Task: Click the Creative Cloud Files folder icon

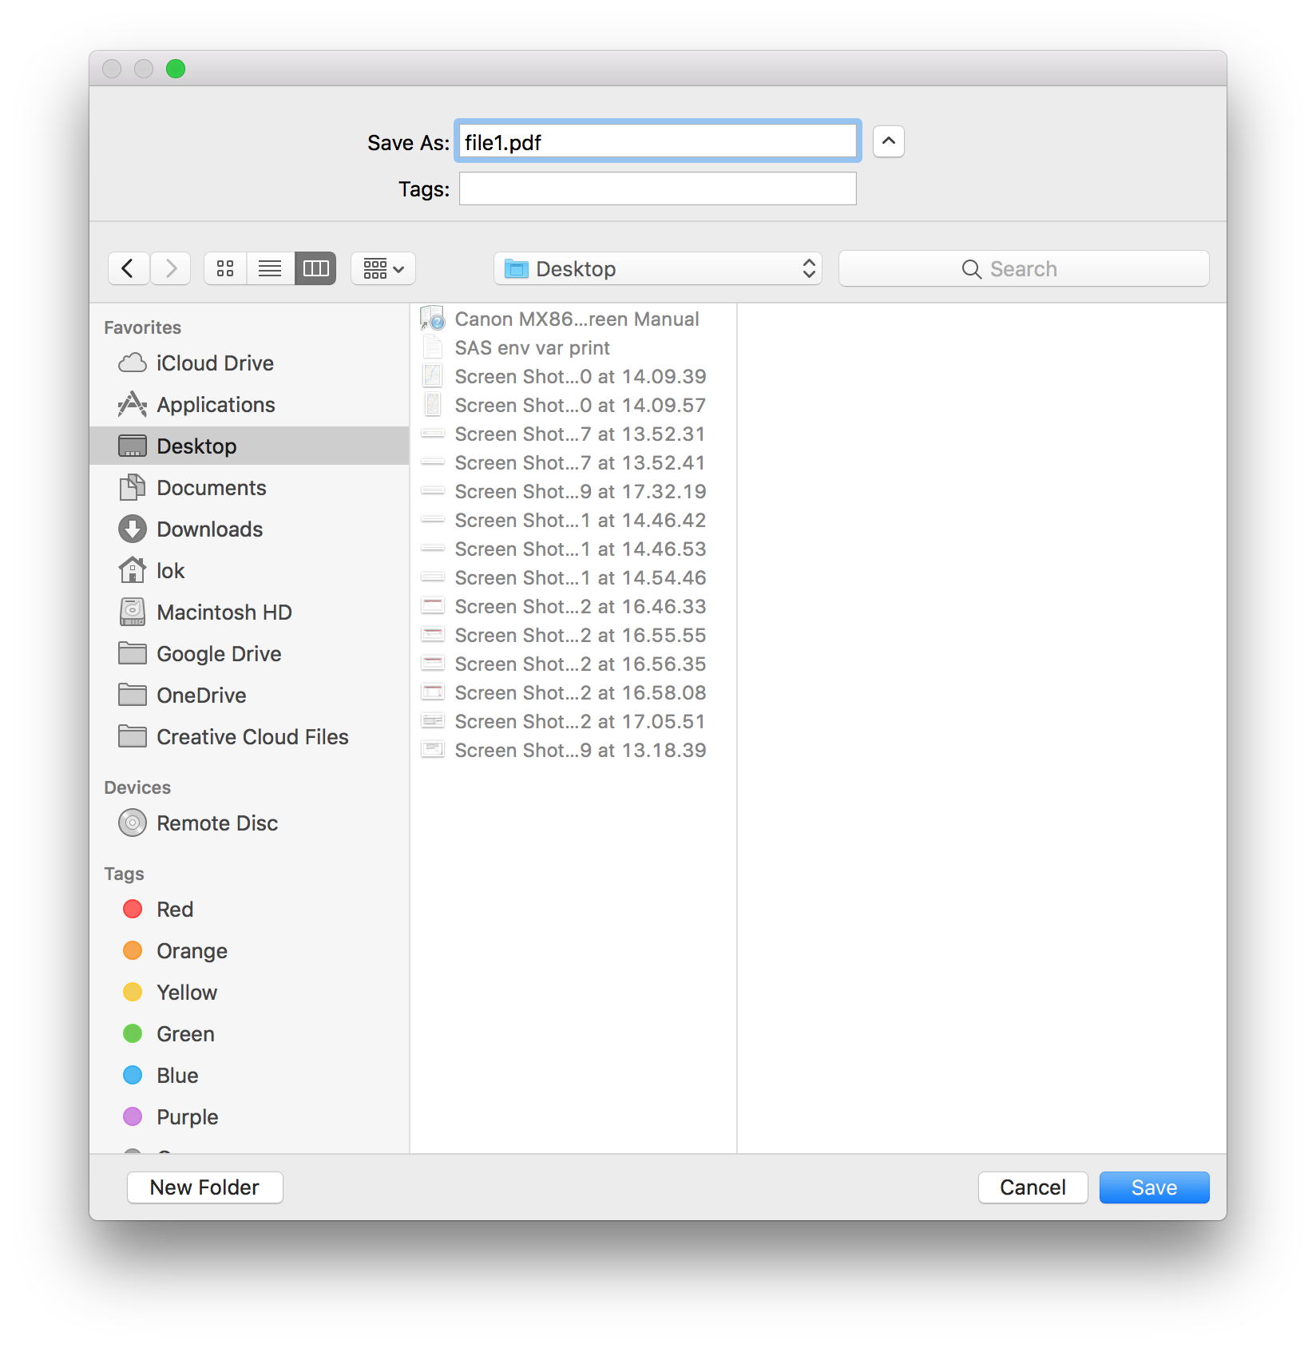Action: (133, 736)
